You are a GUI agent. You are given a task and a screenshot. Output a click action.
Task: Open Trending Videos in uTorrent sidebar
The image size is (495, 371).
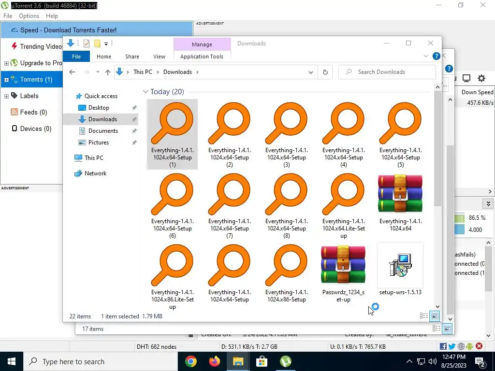pos(36,47)
